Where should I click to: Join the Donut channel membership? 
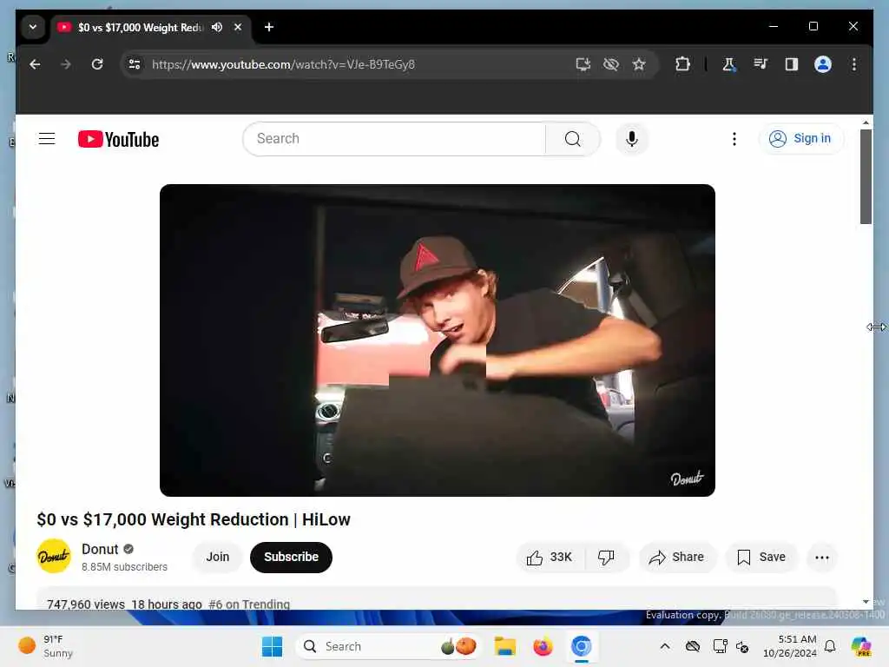[x=218, y=557]
